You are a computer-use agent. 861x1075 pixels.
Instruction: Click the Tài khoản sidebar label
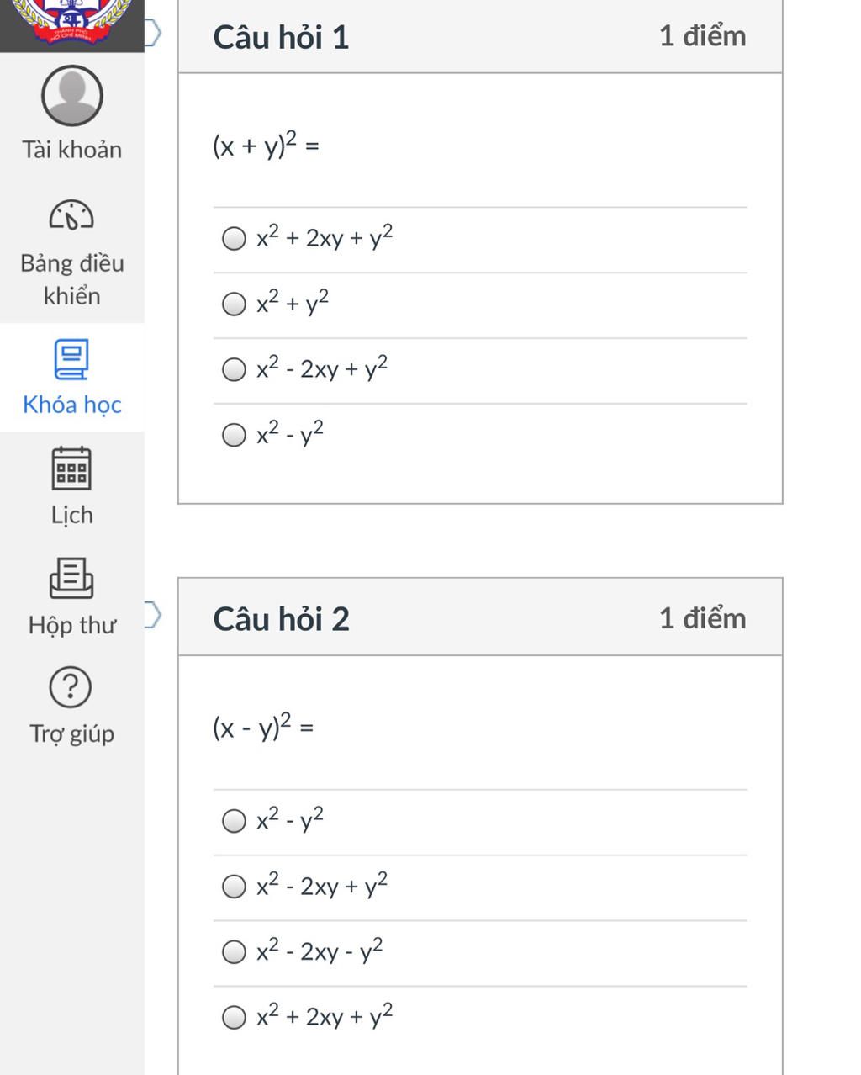point(72,150)
